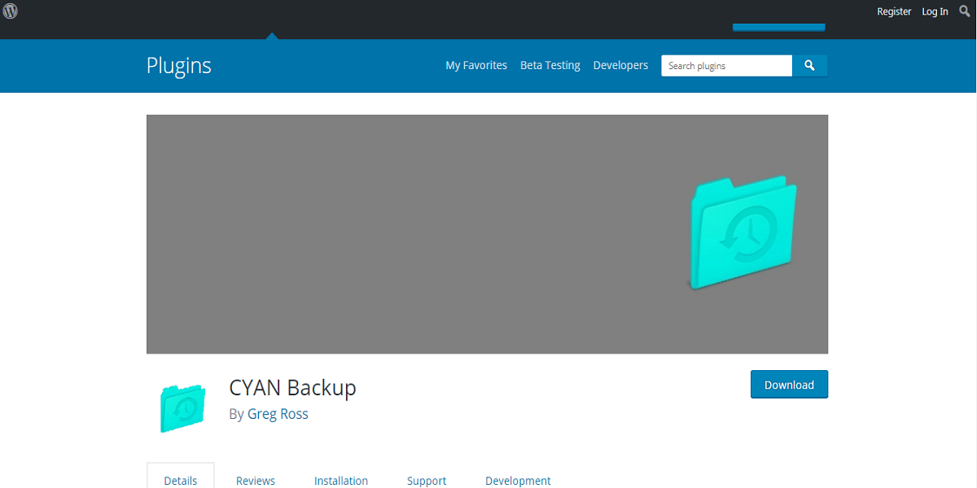
Task: Open the Plugins heading link
Action: [179, 65]
